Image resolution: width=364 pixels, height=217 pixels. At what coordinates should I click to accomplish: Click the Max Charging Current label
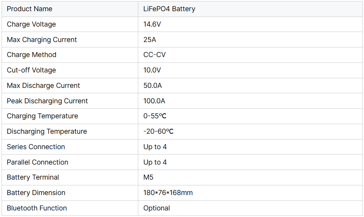[42, 40]
